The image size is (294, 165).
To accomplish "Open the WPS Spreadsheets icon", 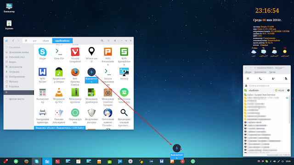I will coord(124,52).
